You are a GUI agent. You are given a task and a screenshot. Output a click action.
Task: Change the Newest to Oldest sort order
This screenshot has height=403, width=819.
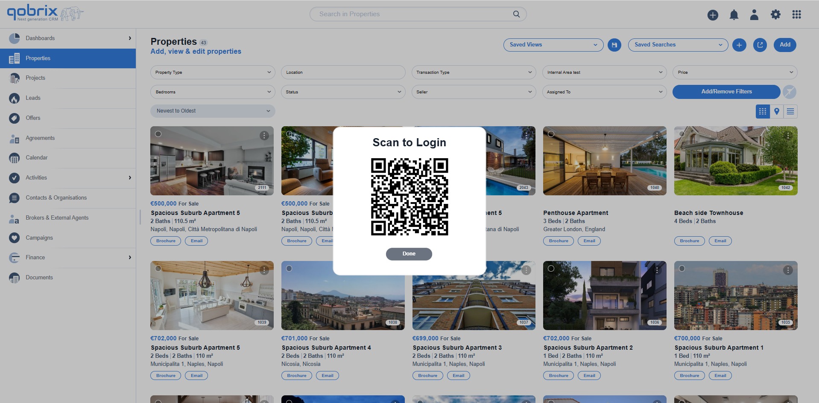[213, 111]
